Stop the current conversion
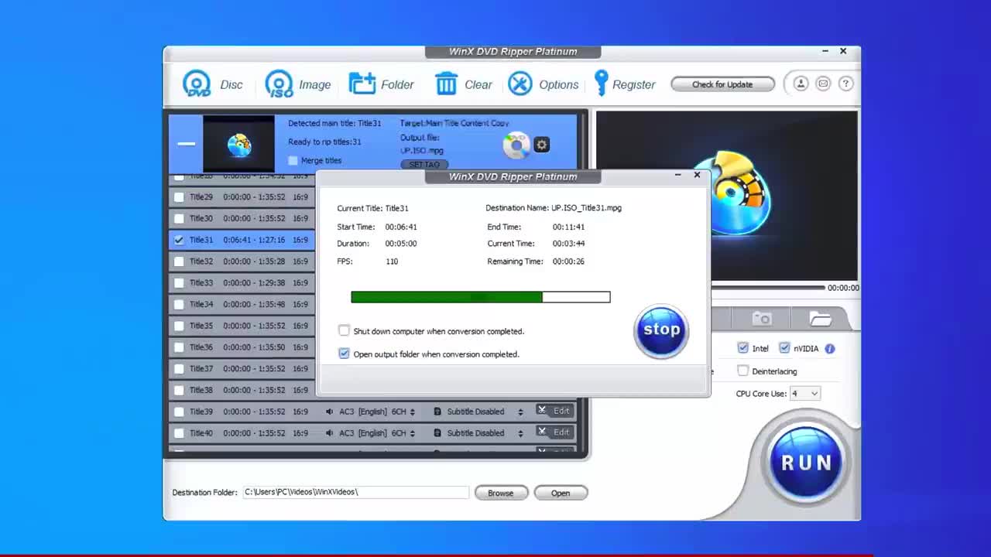Viewport: 991px width, 557px height. click(x=661, y=330)
